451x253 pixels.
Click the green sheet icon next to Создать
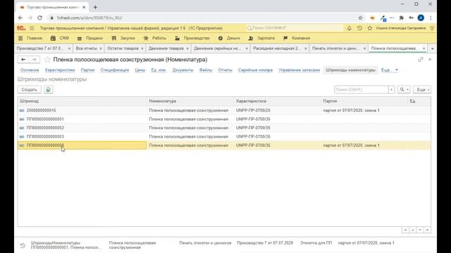(x=49, y=90)
